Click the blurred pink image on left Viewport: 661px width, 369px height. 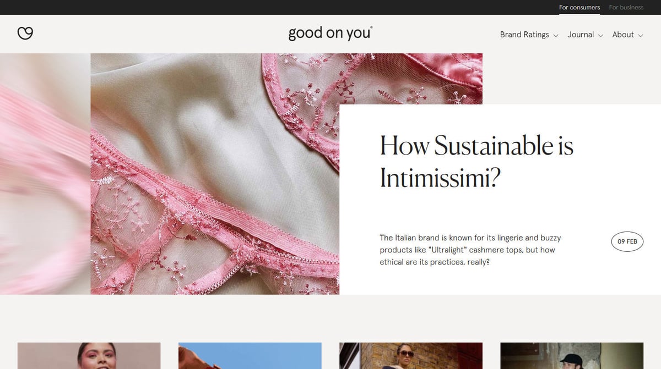click(45, 174)
